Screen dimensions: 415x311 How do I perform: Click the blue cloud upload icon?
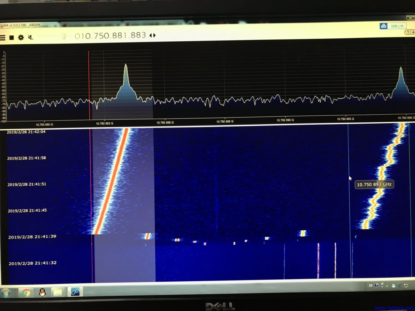click(x=383, y=26)
